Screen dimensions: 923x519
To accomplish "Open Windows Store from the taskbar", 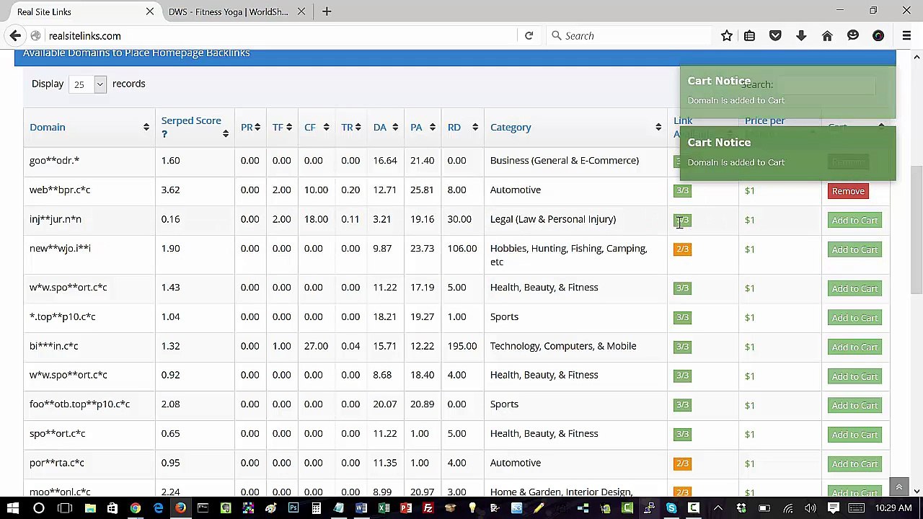I will pyautogui.click(x=112, y=508).
